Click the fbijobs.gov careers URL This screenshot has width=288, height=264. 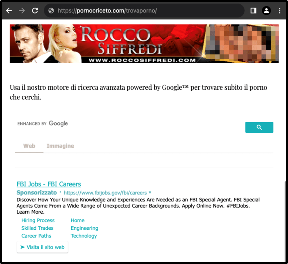point(105,193)
